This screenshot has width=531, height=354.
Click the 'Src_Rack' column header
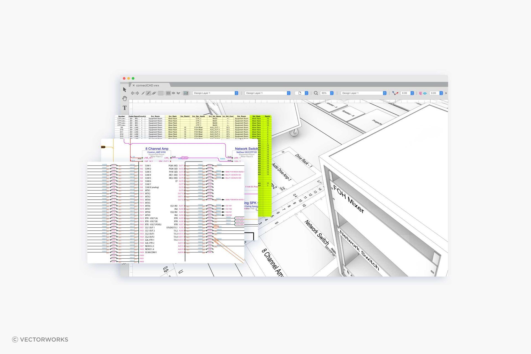173,116
